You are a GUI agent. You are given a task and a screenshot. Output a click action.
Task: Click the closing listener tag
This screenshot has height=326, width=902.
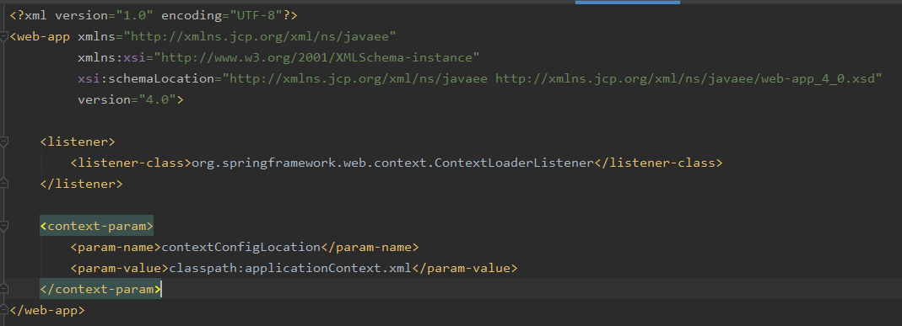tap(81, 184)
